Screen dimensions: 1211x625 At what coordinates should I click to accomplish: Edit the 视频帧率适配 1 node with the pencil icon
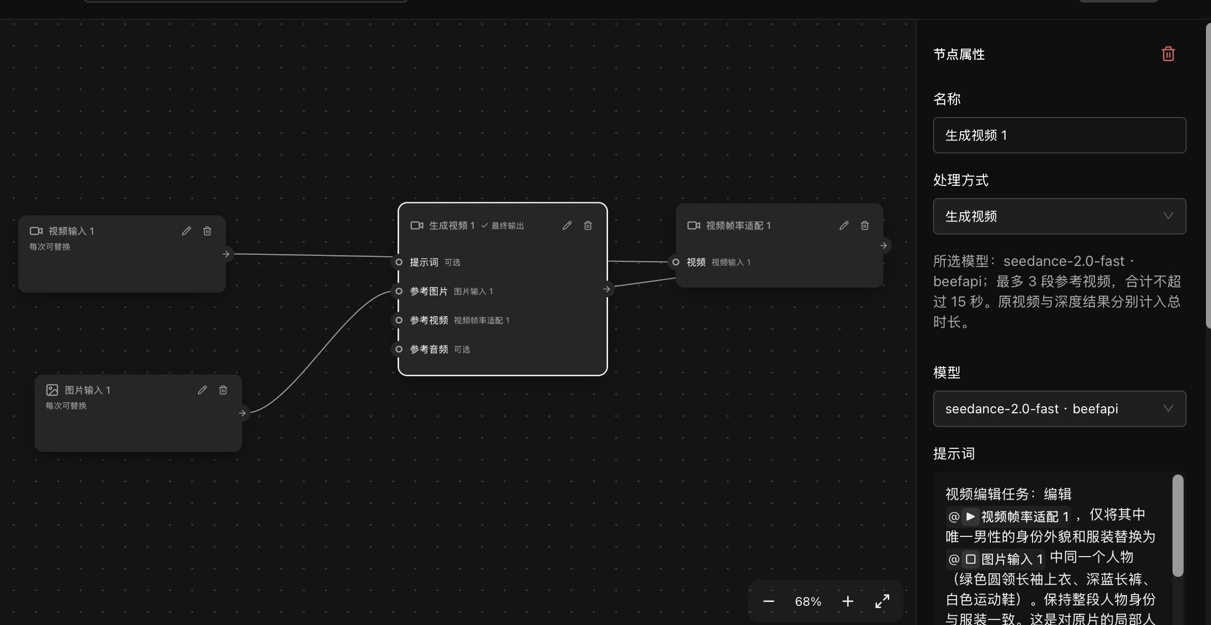(x=844, y=225)
